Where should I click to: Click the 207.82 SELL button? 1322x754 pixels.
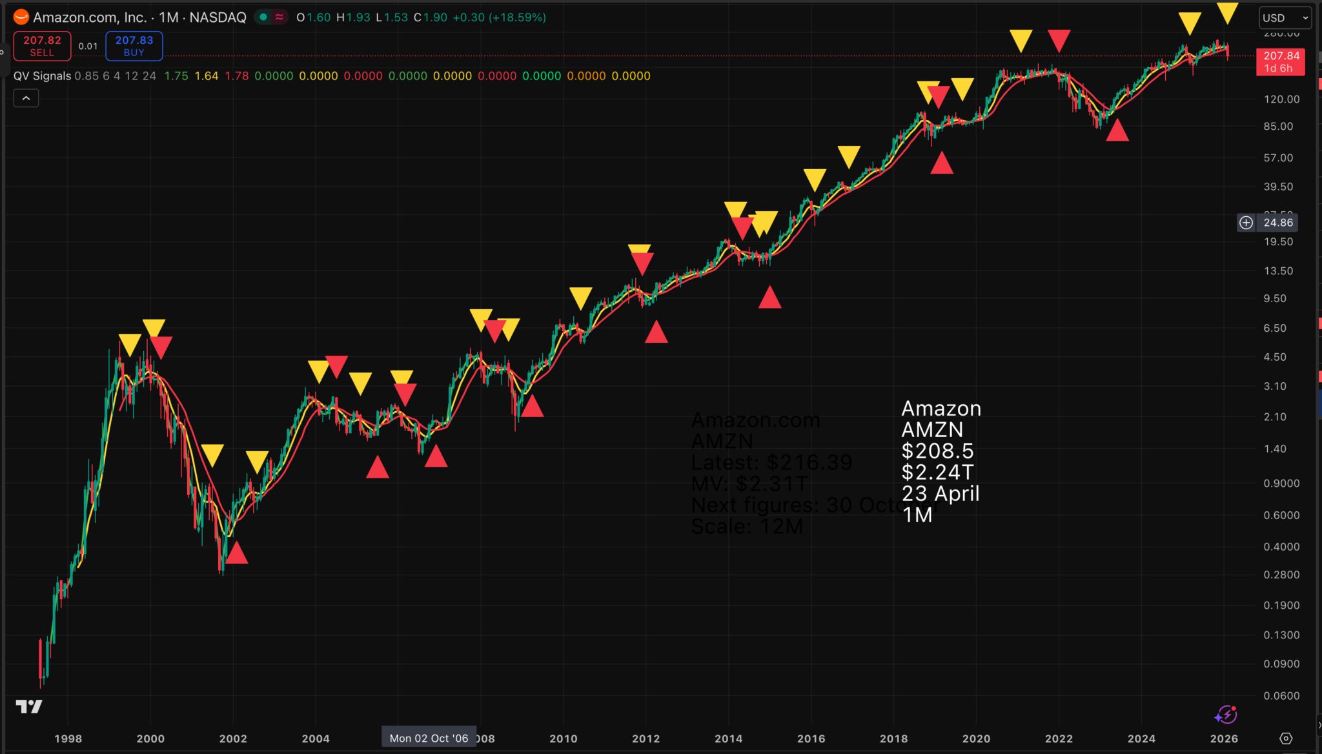click(42, 46)
